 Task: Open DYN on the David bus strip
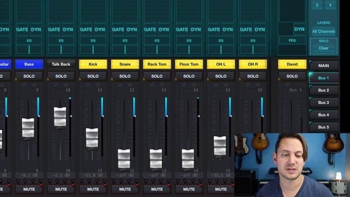(299, 29)
